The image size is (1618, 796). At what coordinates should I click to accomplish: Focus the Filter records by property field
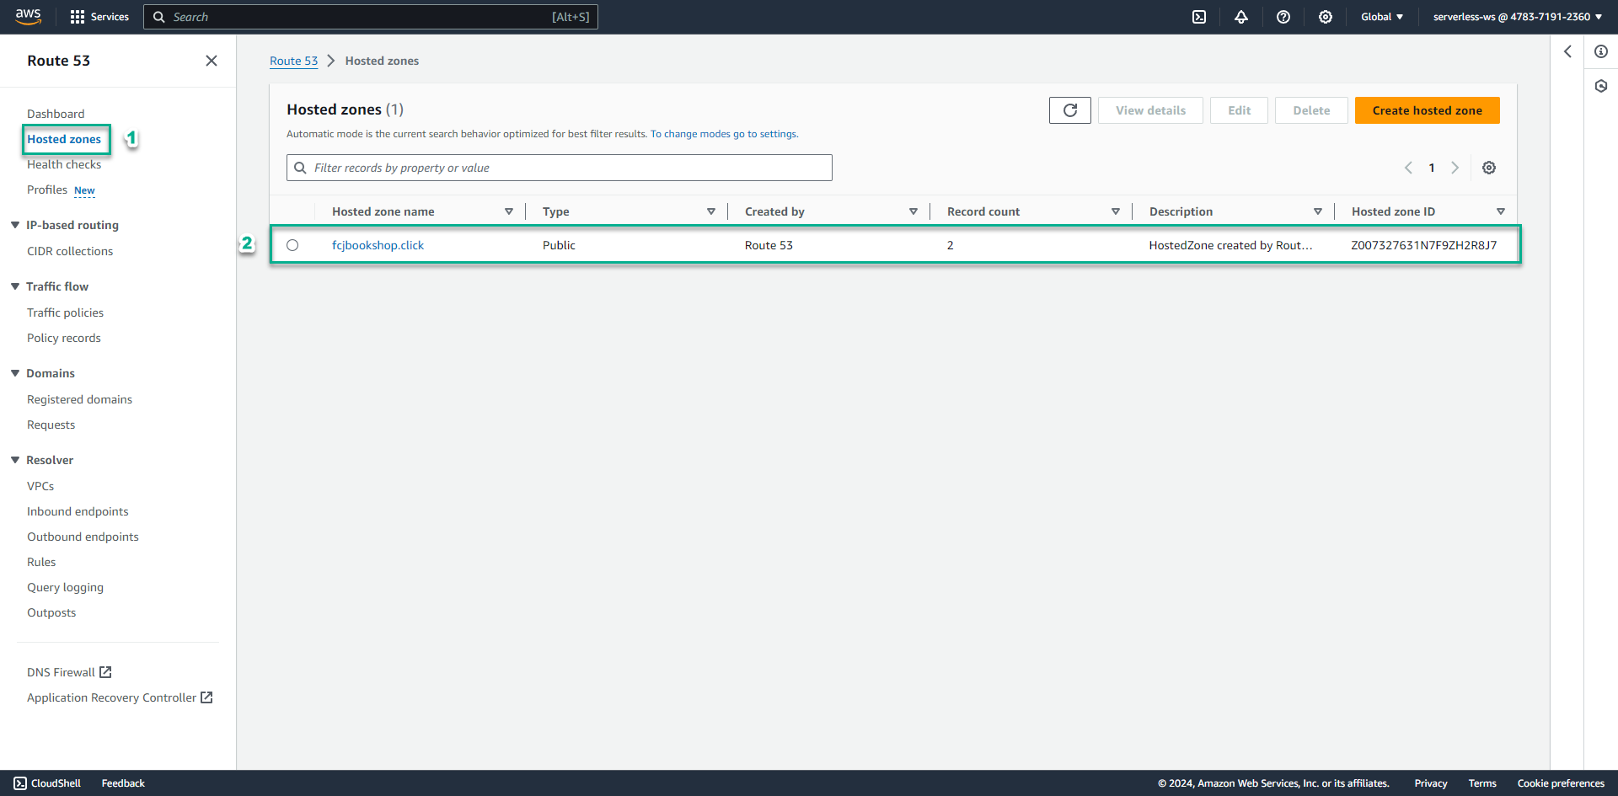tap(560, 168)
